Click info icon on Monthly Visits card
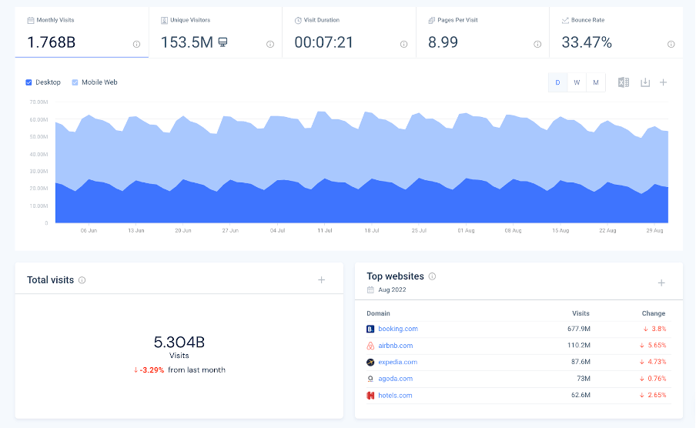The width and height of the screenshot is (696, 428). click(136, 44)
